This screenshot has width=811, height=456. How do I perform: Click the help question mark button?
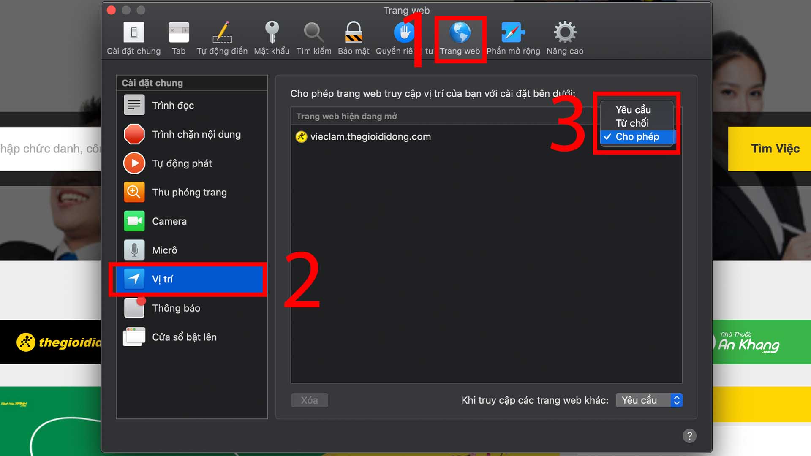[x=690, y=436]
